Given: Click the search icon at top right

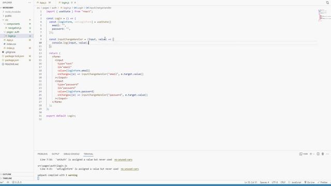Looking at the screenshot, I should [x=327, y=3].
